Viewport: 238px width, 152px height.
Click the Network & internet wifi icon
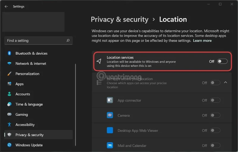point(9,64)
